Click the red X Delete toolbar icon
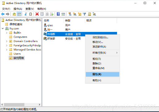Viewport: 159px width, 112px height. tap(37, 14)
